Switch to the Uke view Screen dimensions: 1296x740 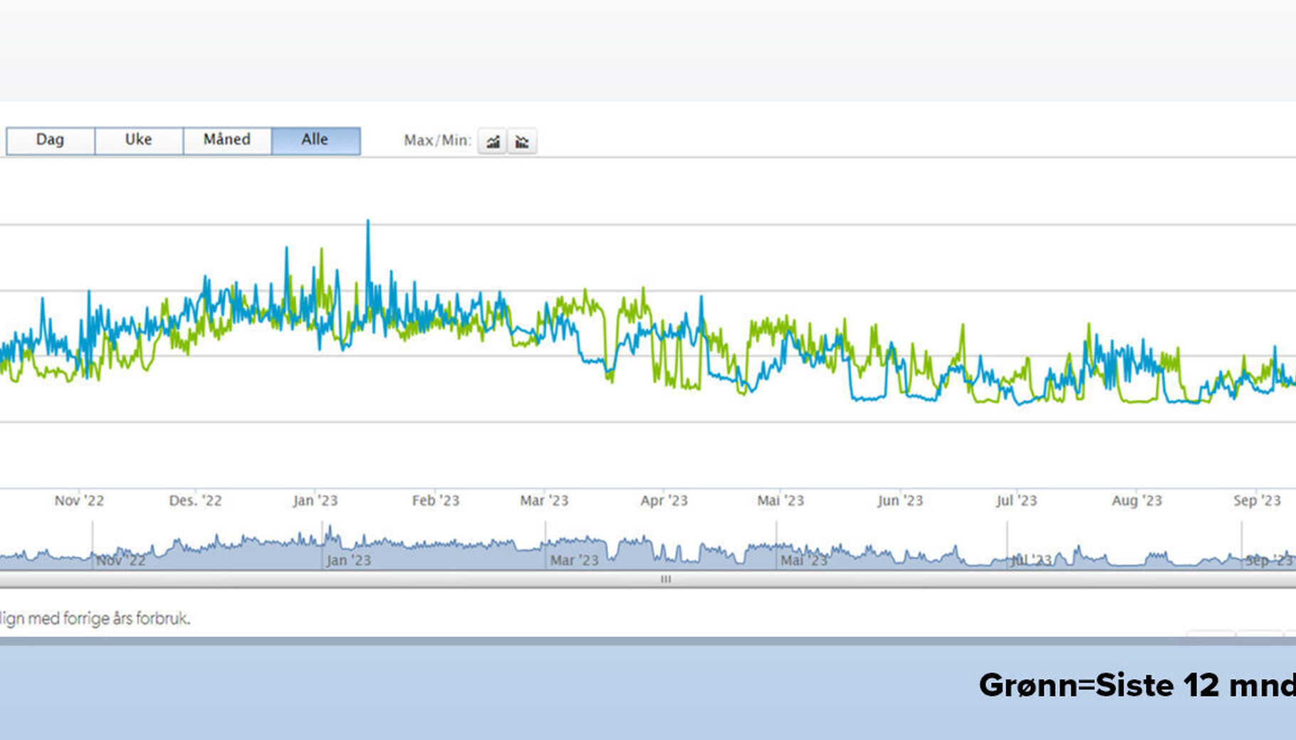click(x=138, y=140)
